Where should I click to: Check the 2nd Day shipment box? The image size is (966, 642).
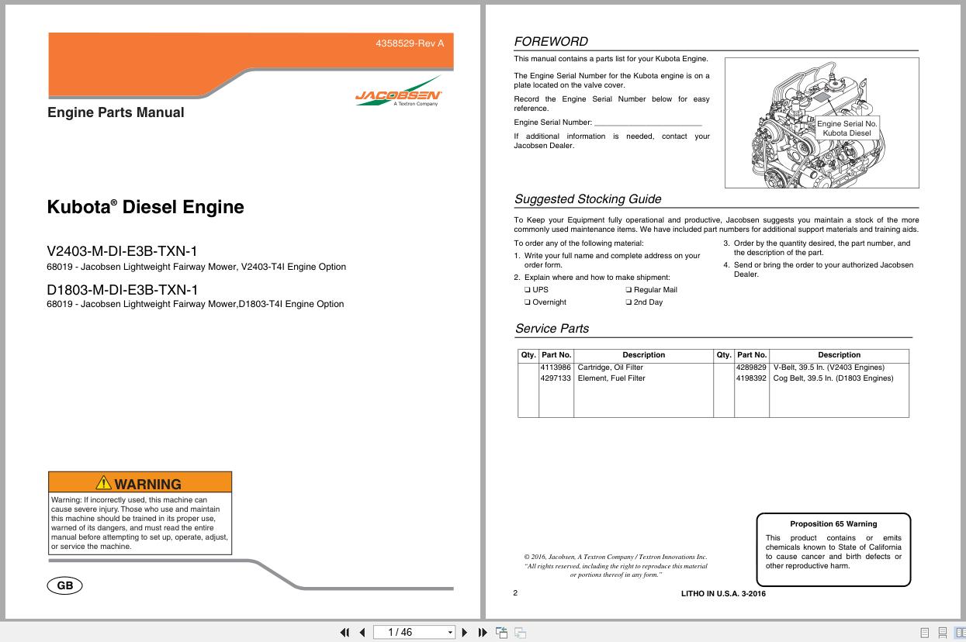(x=628, y=302)
